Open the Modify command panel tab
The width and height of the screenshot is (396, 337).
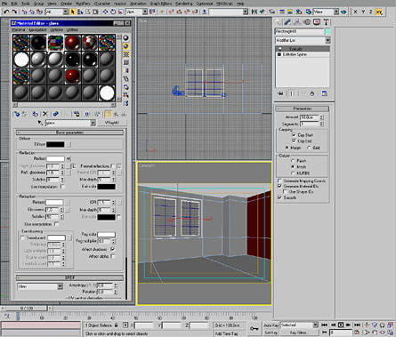(287, 22)
